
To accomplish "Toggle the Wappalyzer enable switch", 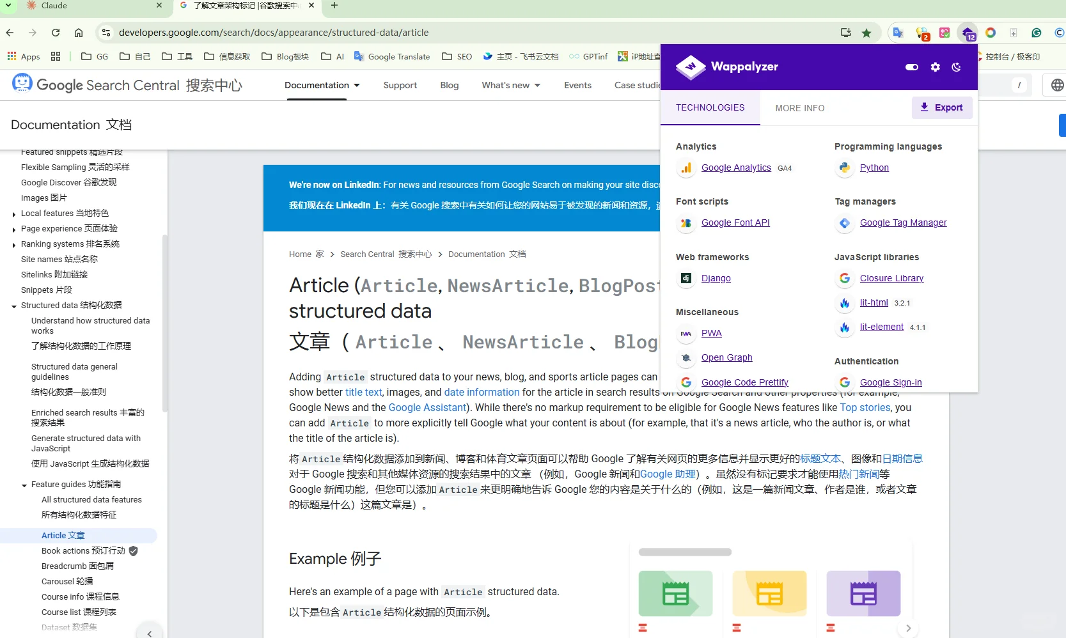I will coord(912,67).
